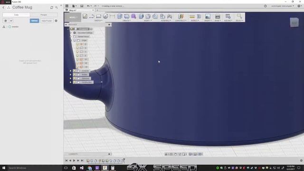This screenshot has width=304, height=171.
Task: Select the Mug v4 document tab
Action: tap(79, 10)
